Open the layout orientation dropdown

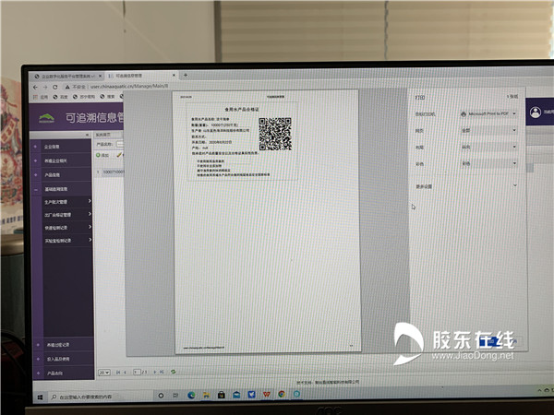(488, 147)
